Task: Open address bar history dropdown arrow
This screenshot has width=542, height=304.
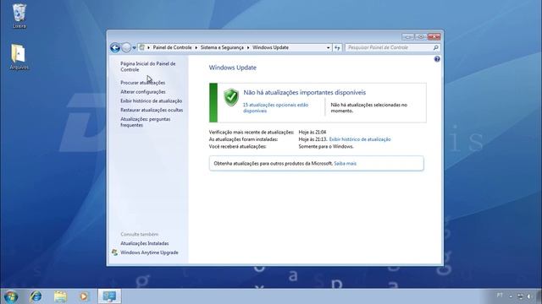Action: [x=328, y=47]
